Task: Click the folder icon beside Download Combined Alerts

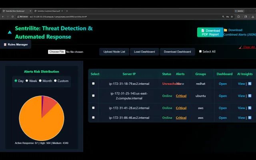Action: coord(226,30)
